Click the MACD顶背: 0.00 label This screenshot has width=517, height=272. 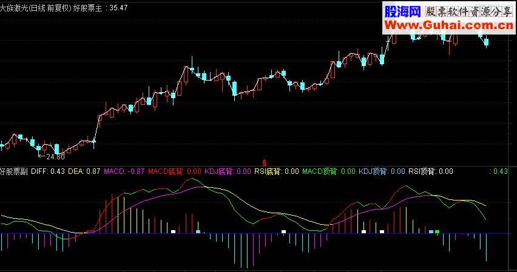pyautogui.click(x=329, y=171)
